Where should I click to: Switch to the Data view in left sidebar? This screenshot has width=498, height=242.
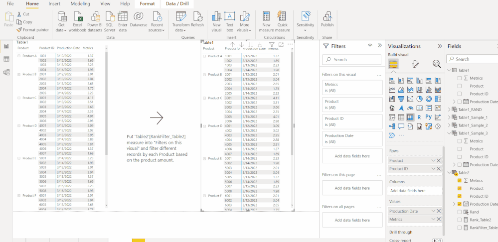tap(6, 59)
